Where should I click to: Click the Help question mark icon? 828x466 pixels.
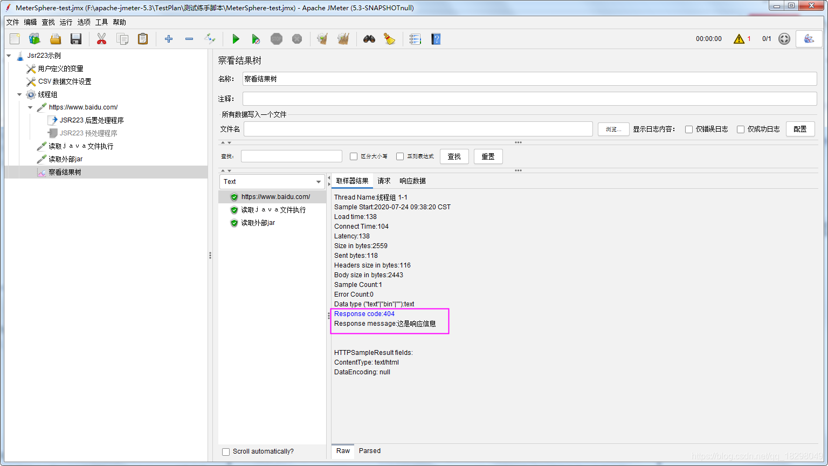[436, 39]
